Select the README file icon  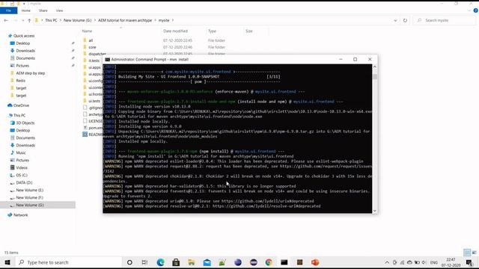[85, 134]
